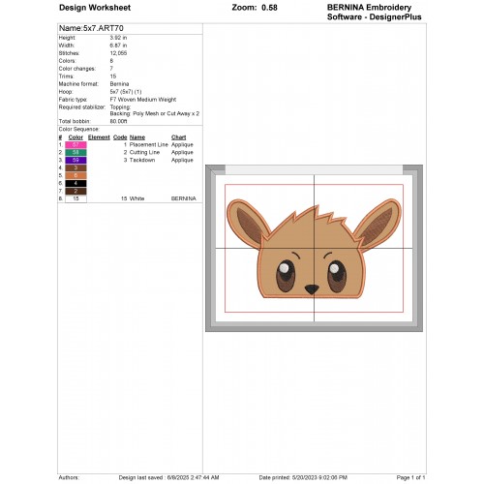Select the orange color swatch numbered 6
The height and width of the screenshot is (484, 484).
point(76,176)
